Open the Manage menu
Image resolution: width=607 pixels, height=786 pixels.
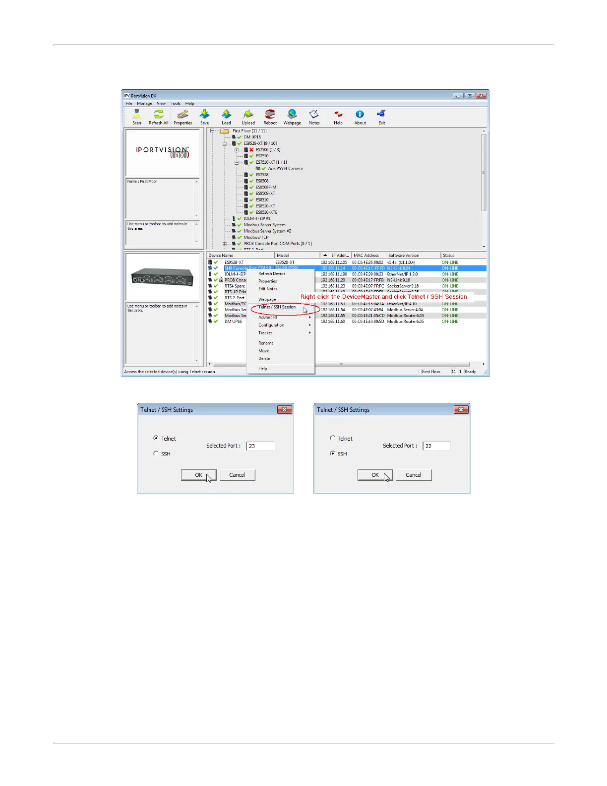click(x=144, y=103)
